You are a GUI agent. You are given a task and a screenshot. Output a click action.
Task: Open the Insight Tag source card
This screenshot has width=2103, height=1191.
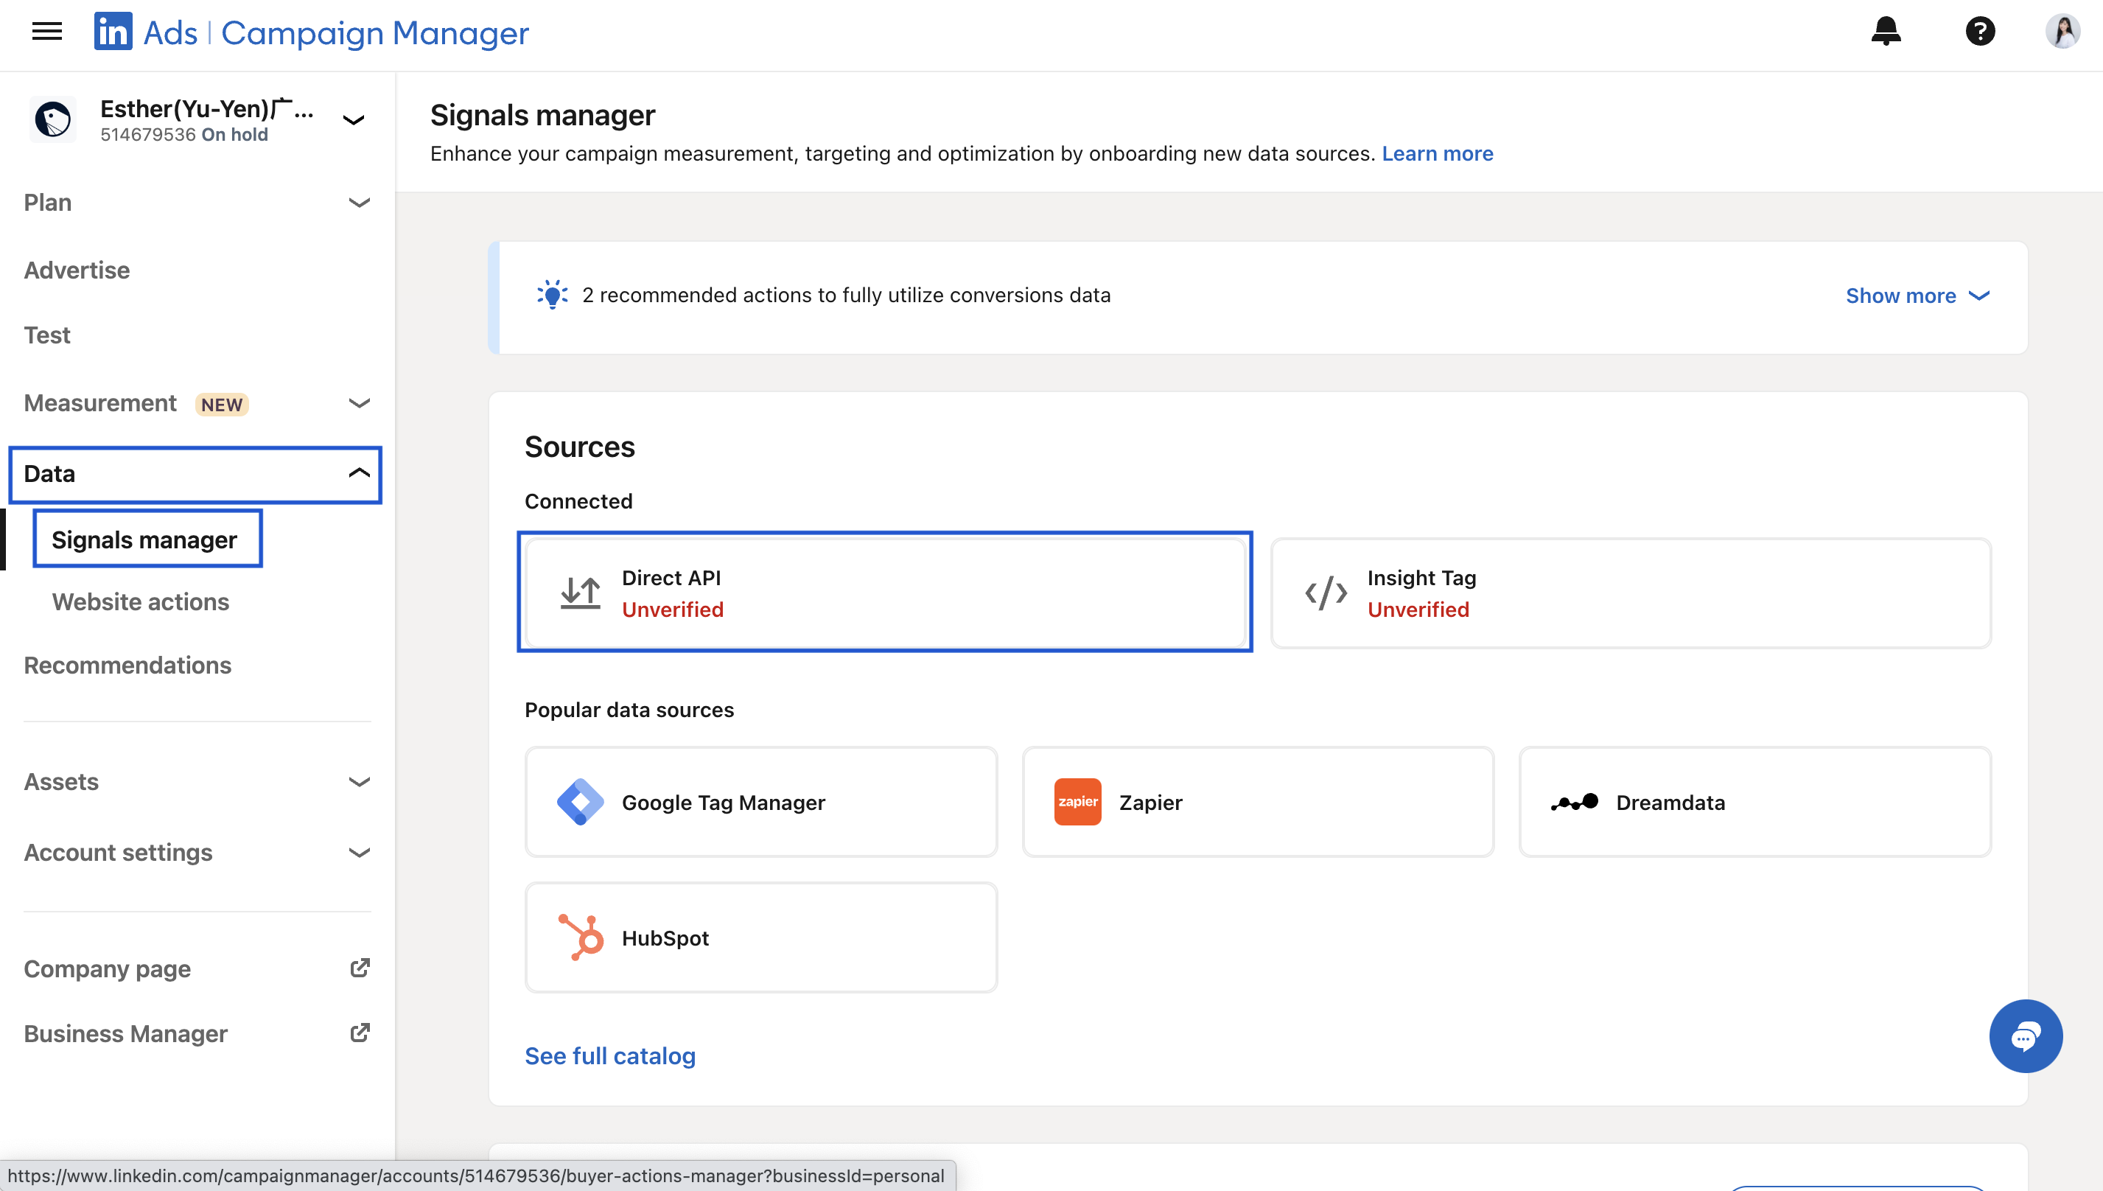[x=1631, y=593]
